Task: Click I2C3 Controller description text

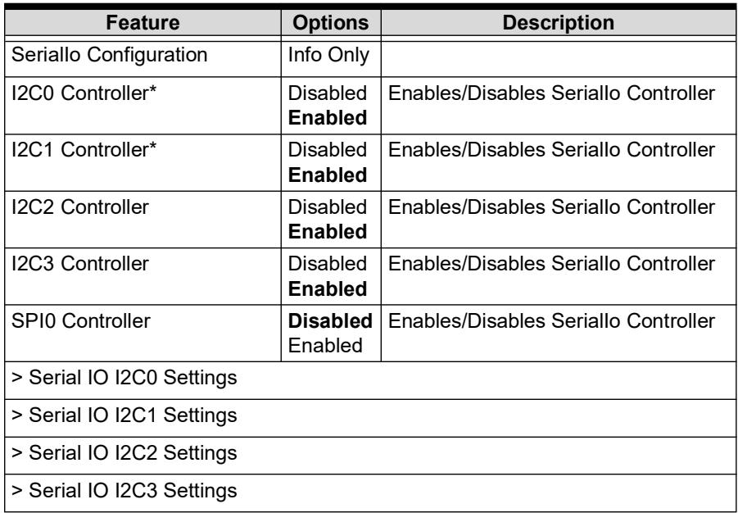Action: [x=551, y=264]
